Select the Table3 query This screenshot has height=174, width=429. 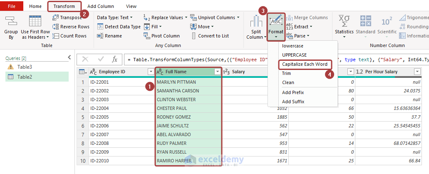25,67
